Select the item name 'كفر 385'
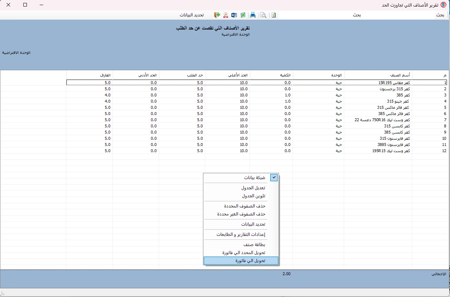This screenshot has height=297, width=450. point(403,95)
